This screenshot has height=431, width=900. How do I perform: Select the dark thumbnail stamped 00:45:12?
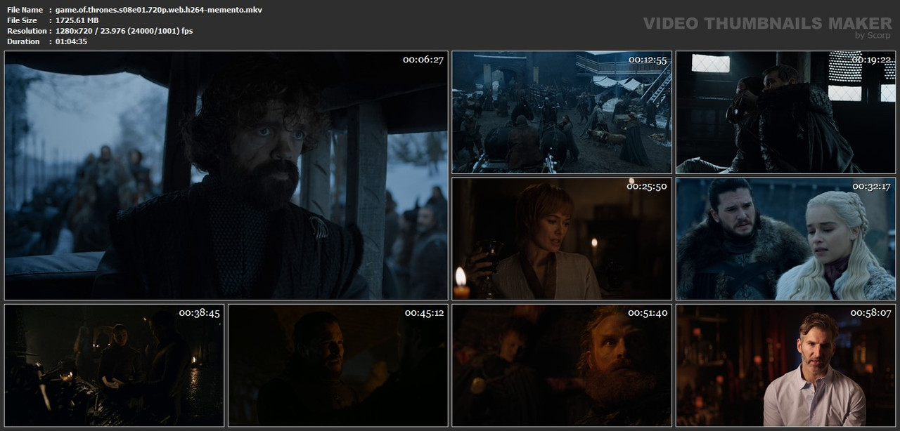pyautogui.click(x=337, y=365)
